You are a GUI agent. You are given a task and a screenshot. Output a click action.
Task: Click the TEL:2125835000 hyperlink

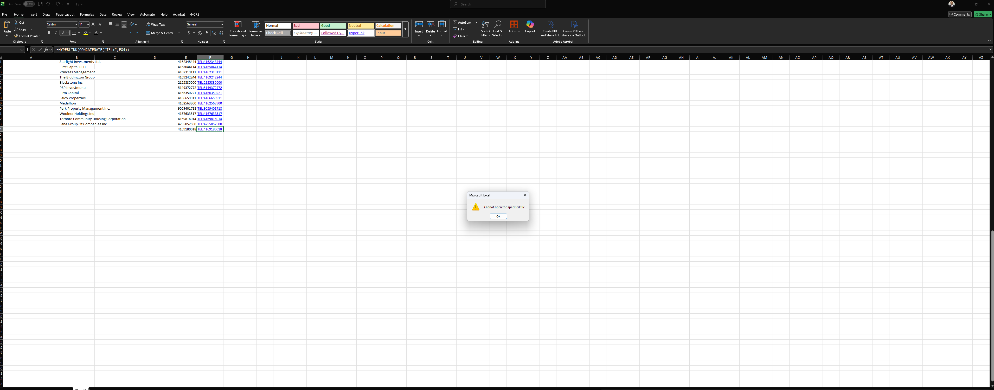(x=209, y=82)
